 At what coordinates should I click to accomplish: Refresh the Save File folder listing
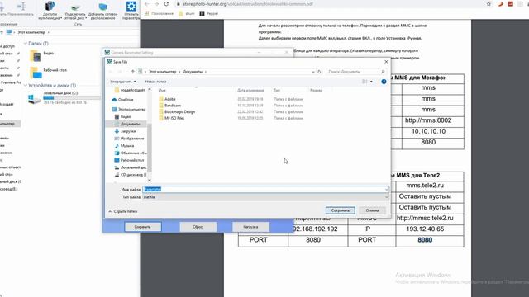pos(319,72)
